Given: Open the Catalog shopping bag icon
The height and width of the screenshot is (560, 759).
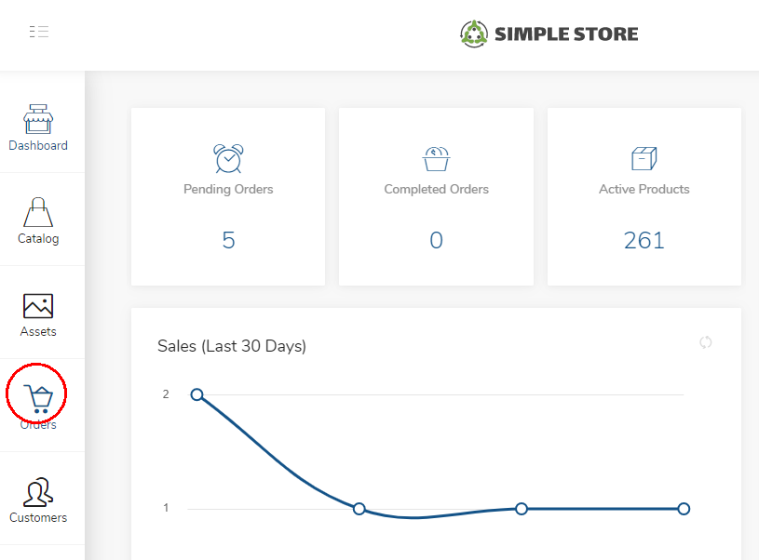Looking at the screenshot, I should tap(38, 212).
